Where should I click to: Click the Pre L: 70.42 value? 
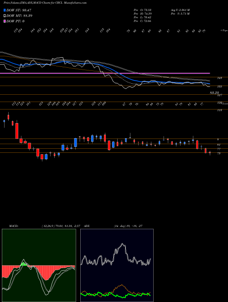pyautogui.click(x=142, y=17)
